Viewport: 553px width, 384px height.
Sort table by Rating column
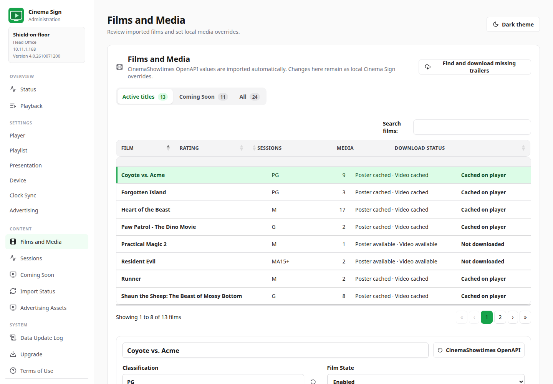(x=211, y=148)
